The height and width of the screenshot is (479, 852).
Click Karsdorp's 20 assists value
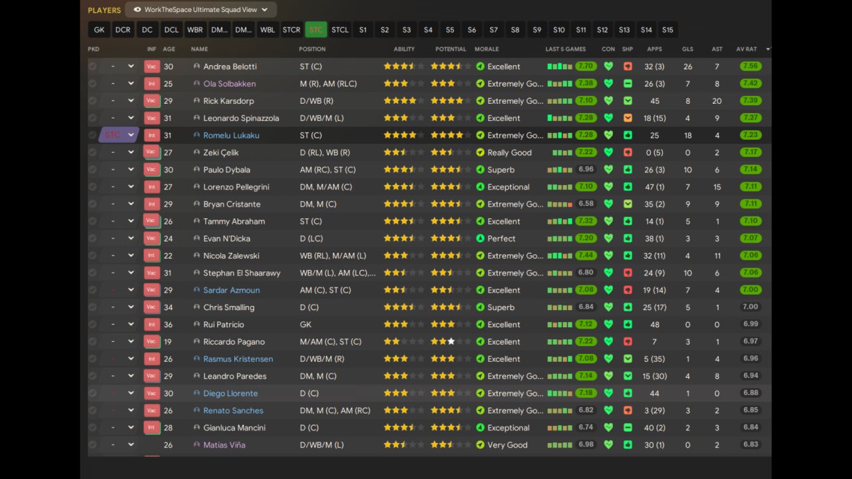click(x=717, y=101)
